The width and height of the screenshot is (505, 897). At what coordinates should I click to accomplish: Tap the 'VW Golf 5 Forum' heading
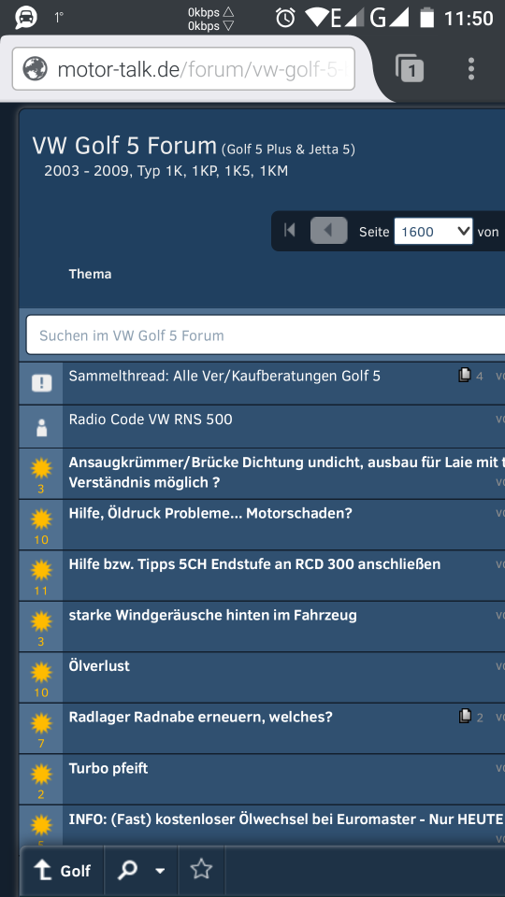[124, 146]
